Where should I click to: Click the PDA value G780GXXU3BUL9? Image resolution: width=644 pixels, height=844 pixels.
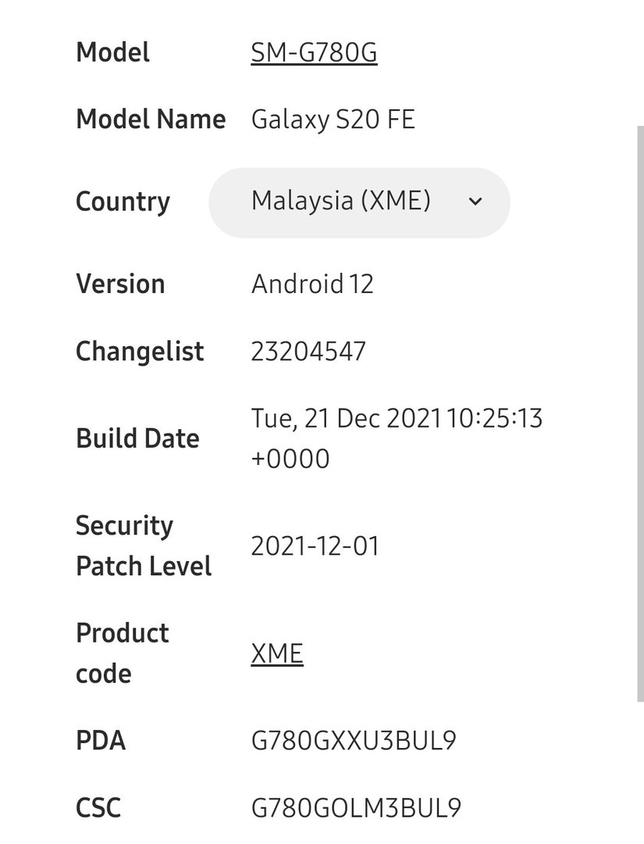(x=353, y=740)
